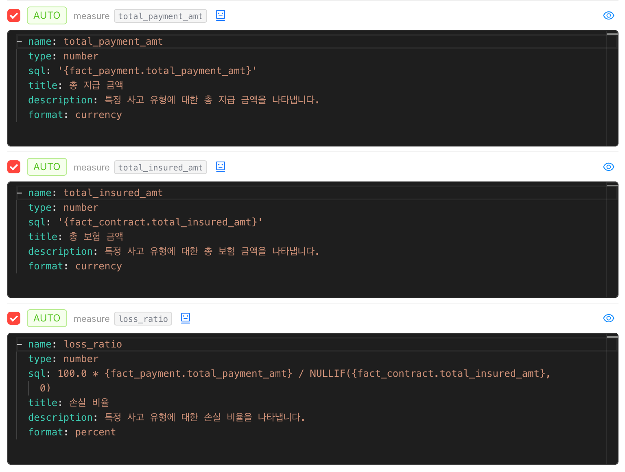
Task: Click line 'name: total_payment_amt' in editor
Action: coord(95,42)
